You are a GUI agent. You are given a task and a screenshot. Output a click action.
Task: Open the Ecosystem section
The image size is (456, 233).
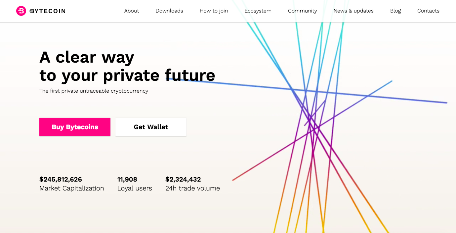pos(258,11)
